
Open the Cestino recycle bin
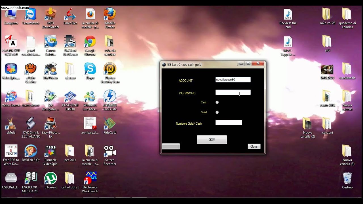click(x=347, y=178)
